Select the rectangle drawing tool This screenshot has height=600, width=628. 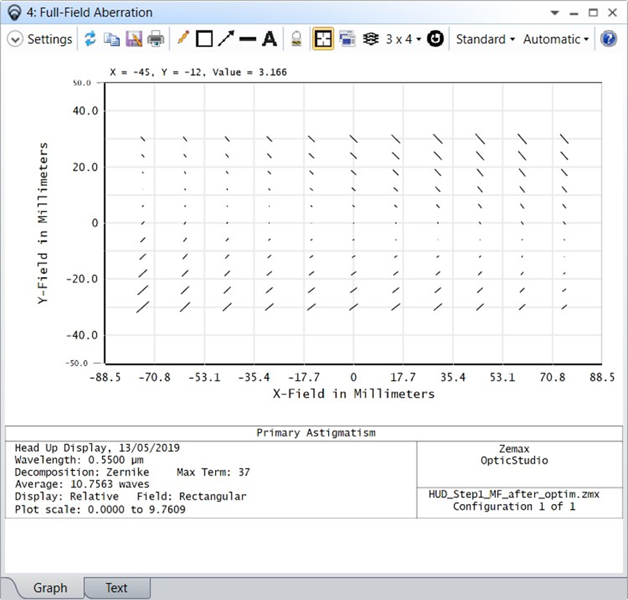(x=204, y=39)
